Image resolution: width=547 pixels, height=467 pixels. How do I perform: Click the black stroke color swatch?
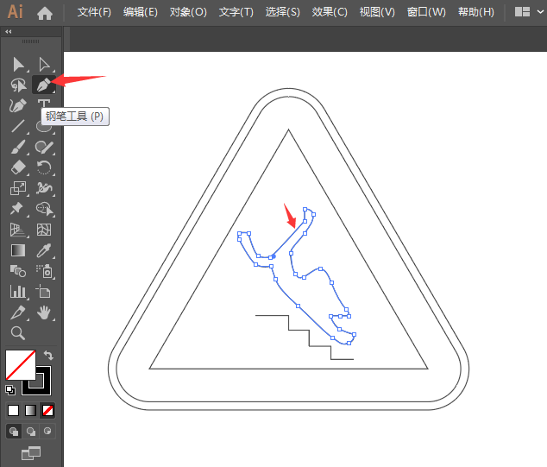point(36,381)
